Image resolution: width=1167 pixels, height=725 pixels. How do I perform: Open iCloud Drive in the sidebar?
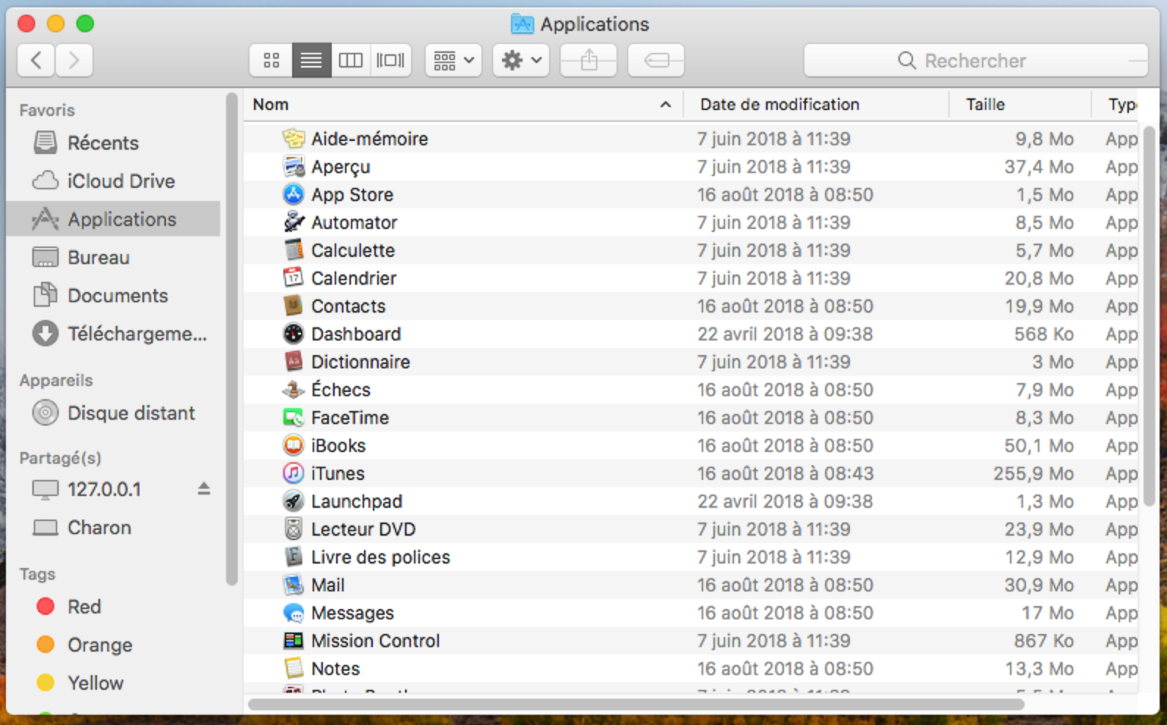[113, 181]
